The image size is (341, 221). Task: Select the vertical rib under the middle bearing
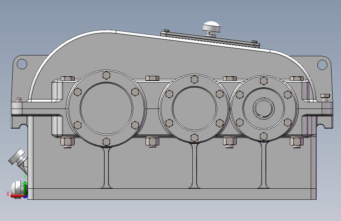(x=194, y=166)
